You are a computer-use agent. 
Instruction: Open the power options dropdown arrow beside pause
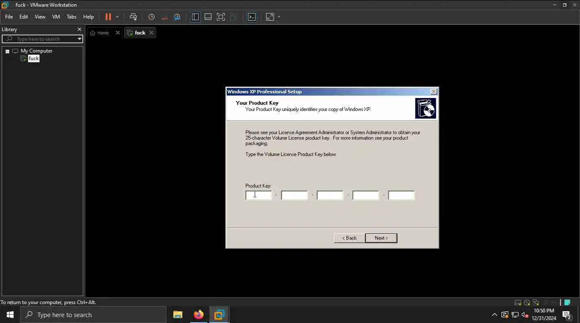[117, 17]
